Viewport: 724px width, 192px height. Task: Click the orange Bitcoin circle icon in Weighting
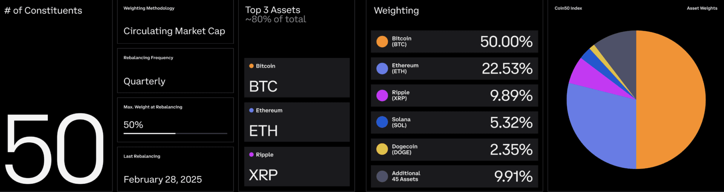[x=382, y=42]
